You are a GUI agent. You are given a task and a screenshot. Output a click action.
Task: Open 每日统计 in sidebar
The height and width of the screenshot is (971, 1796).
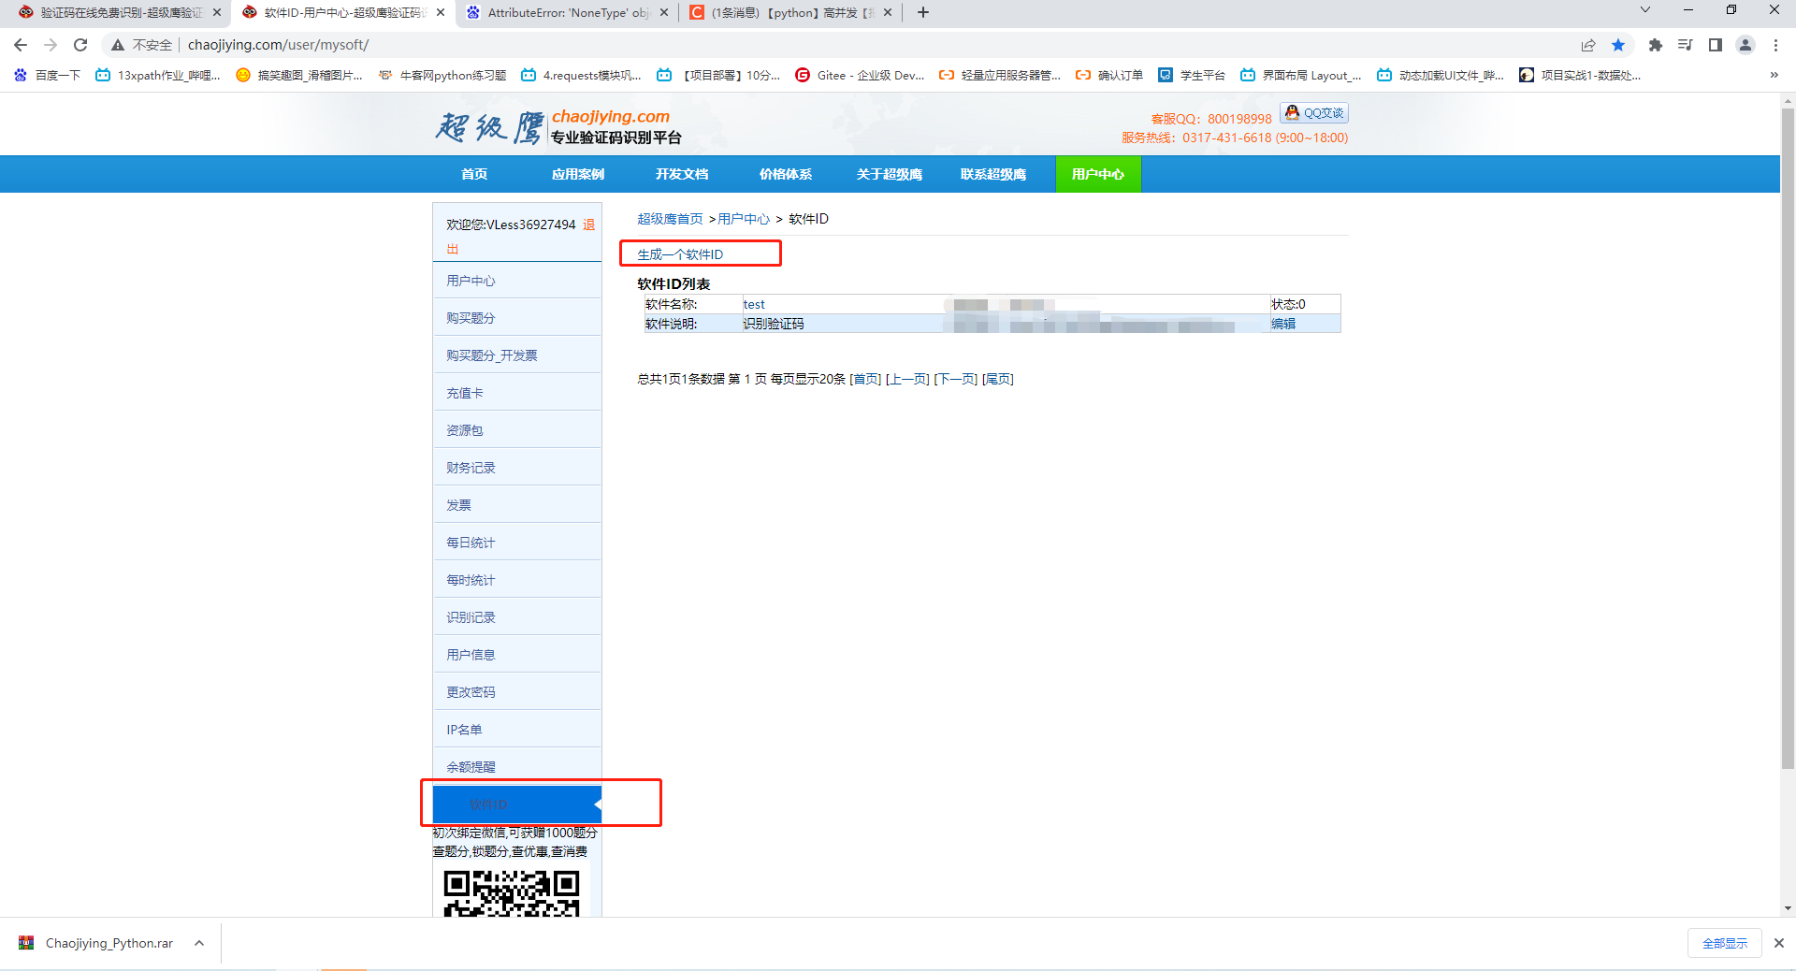pos(517,543)
